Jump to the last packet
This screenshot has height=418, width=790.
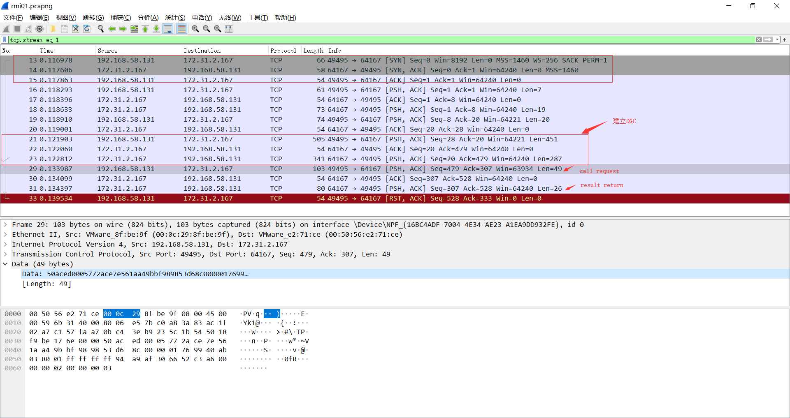[x=156, y=29]
